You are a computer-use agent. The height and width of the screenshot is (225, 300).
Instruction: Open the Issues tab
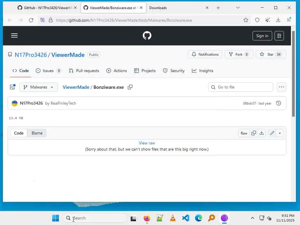coord(48,71)
